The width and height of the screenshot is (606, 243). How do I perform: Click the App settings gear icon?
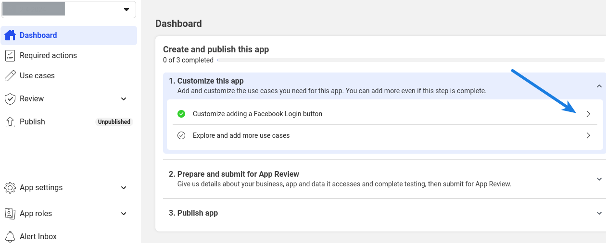click(x=10, y=188)
